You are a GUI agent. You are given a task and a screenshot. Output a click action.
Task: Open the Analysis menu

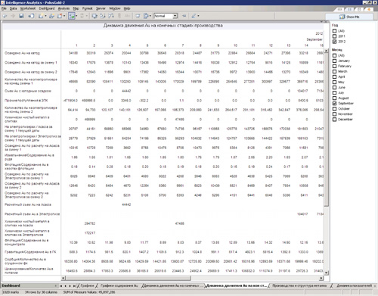click(x=64, y=8)
